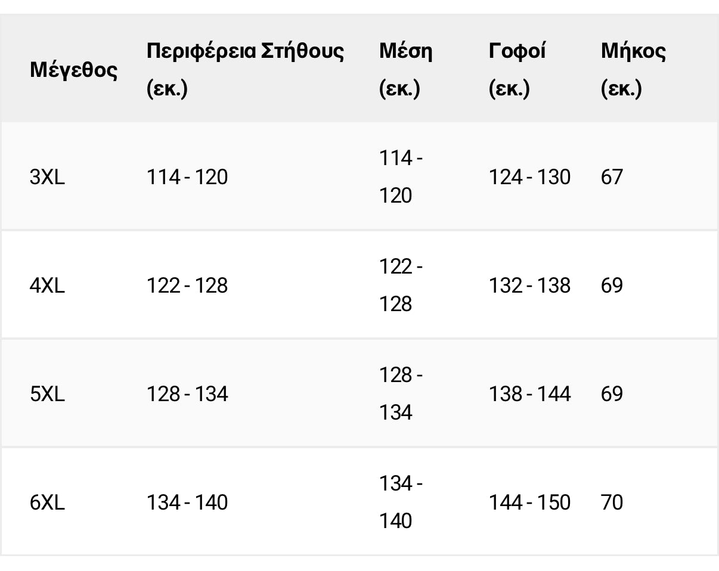
Task: Select the Μέγεθος column header
Action: [73, 70]
